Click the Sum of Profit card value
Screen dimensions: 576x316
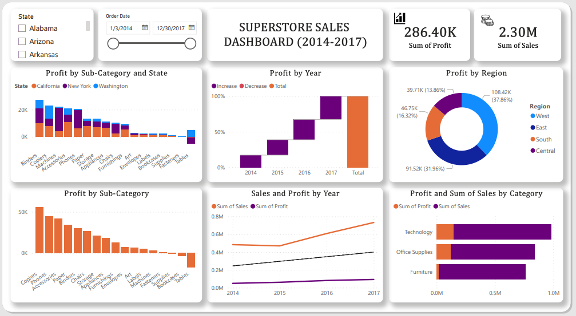430,32
